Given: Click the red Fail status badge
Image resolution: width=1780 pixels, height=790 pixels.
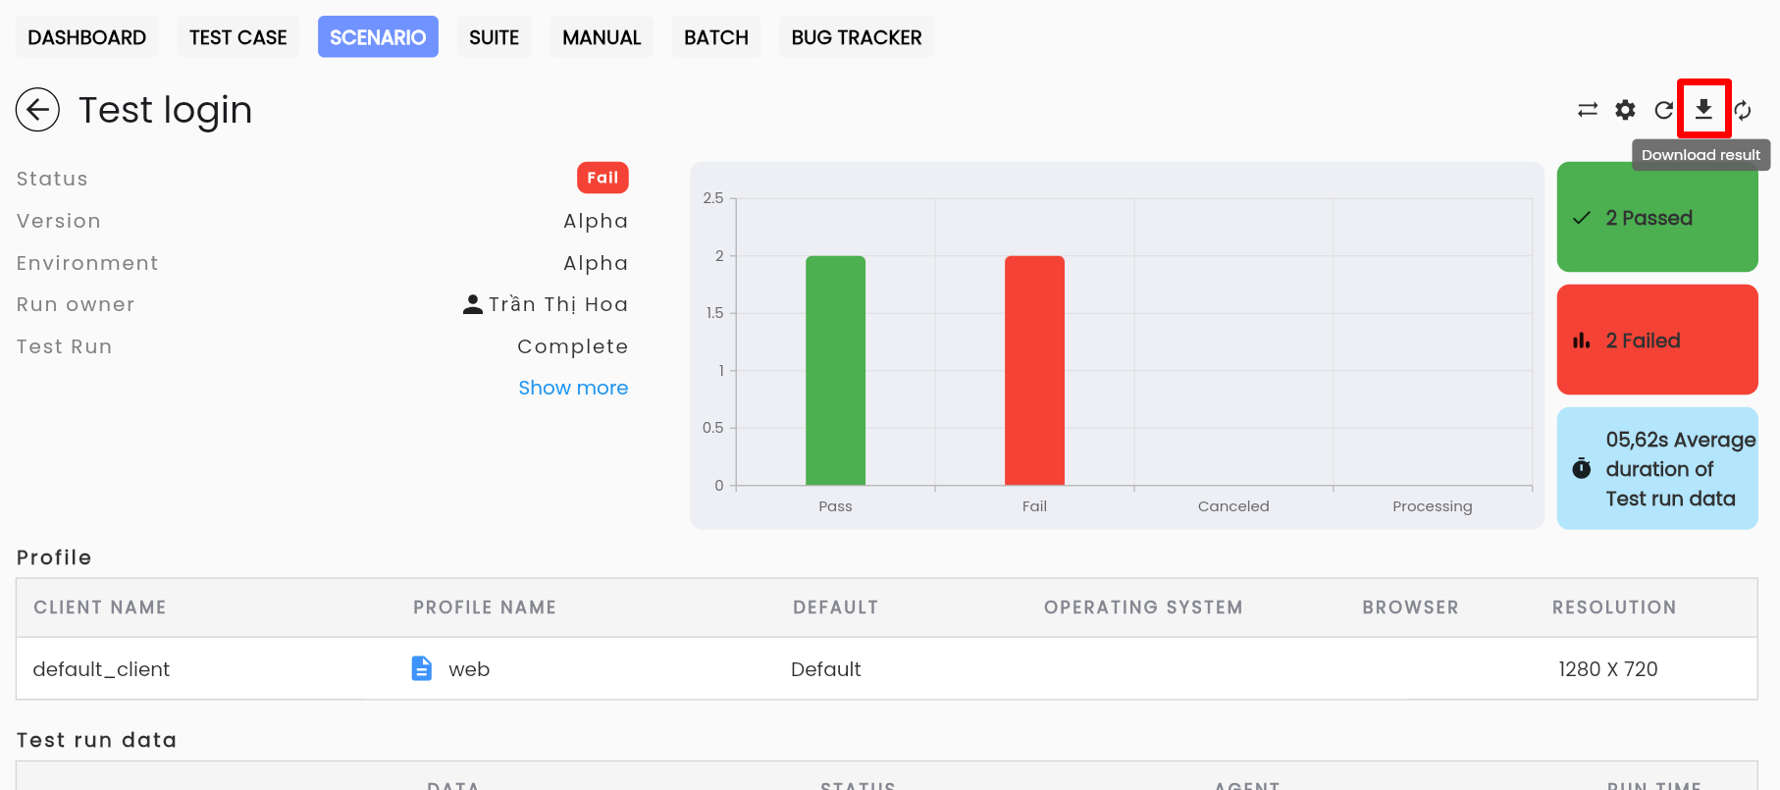Looking at the screenshot, I should 602,178.
